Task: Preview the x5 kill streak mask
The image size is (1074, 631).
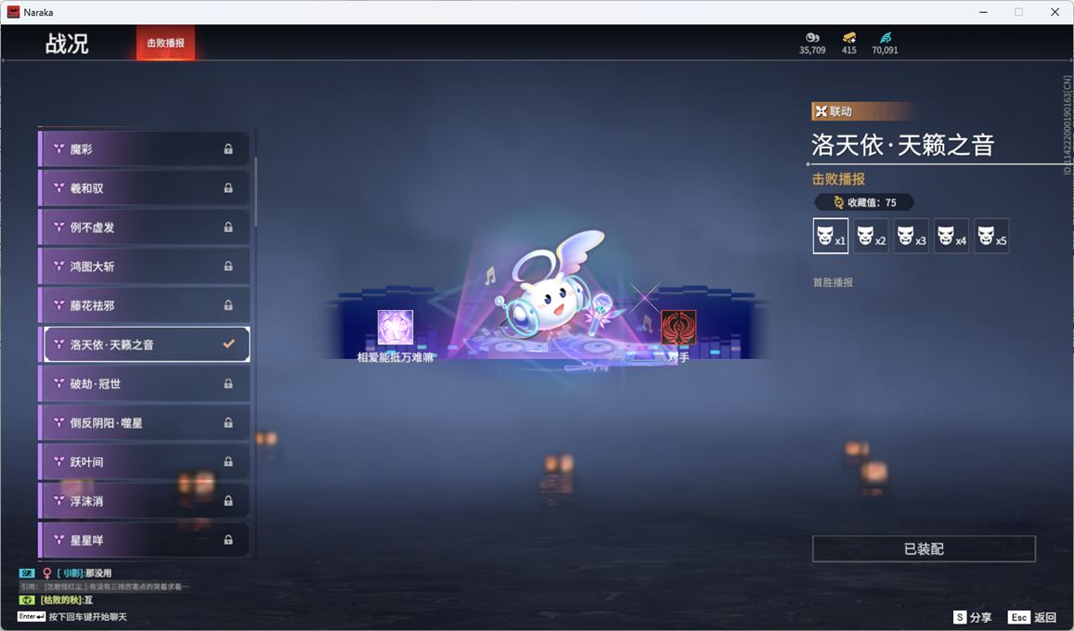Action: pos(991,236)
